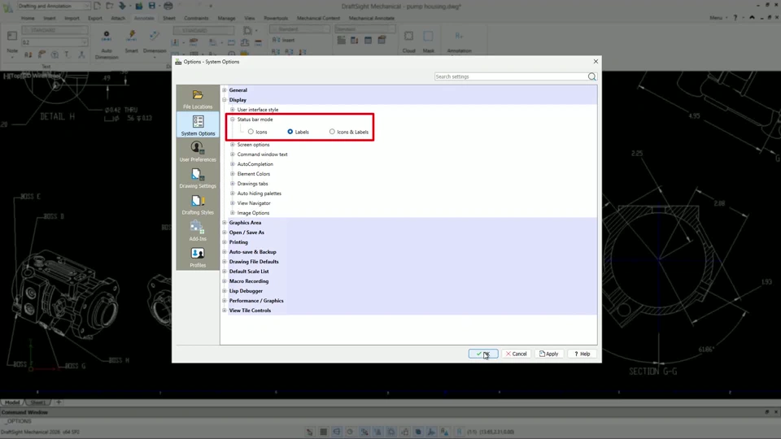Expand User interface style

pyautogui.click(x=232, y=110)
